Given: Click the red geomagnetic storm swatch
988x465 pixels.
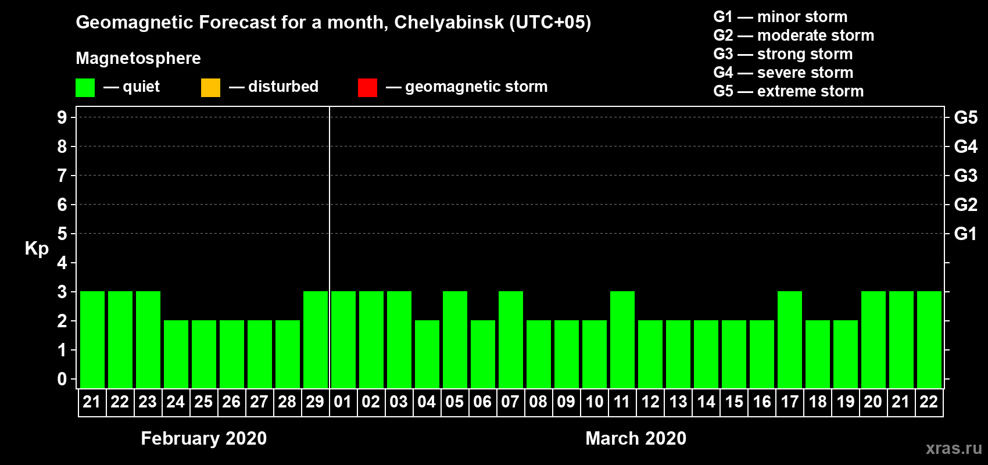Looking at the screenshot, I should (367, 88).
